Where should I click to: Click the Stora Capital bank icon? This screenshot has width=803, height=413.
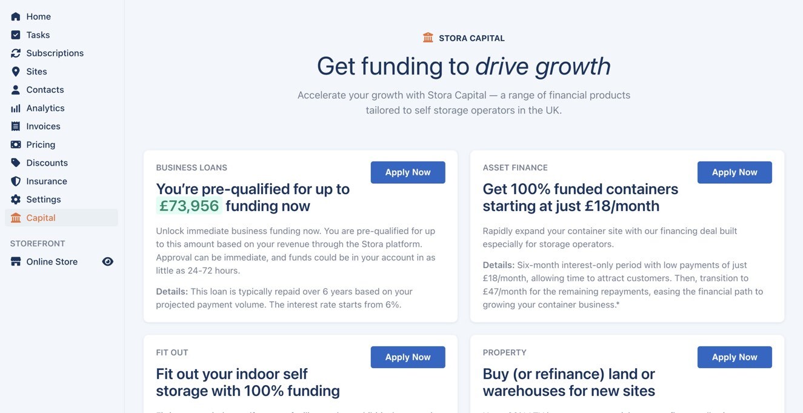[428, 38]
